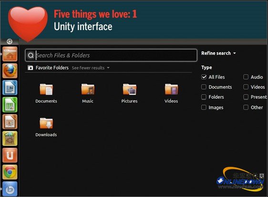
Task: Enable the Documents type filter
Action: pos(204,87)
